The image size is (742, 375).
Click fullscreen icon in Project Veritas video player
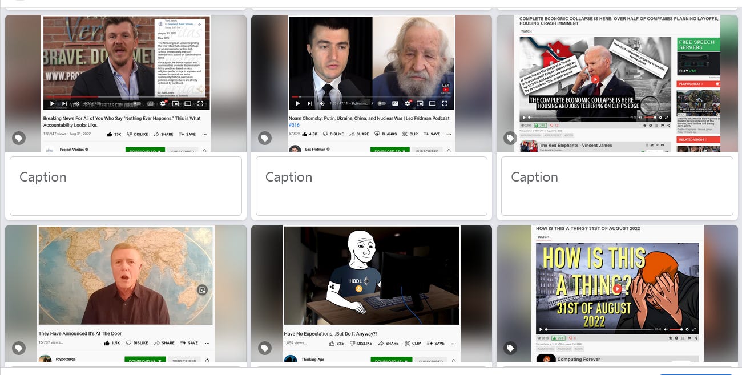(200, 103)
